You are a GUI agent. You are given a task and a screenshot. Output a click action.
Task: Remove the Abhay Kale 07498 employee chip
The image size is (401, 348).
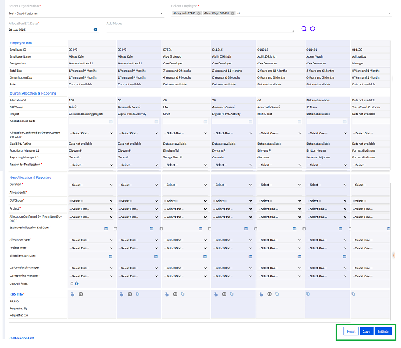point(198,13)
